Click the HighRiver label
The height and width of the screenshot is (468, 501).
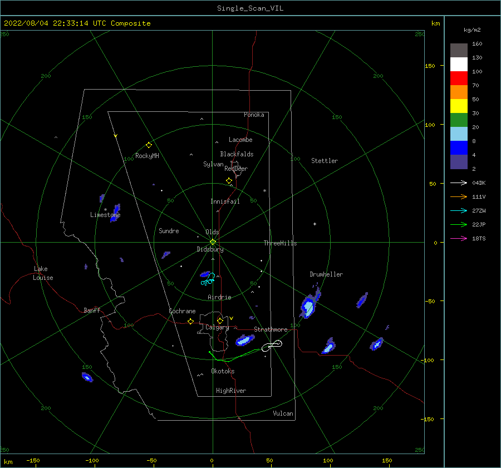[x=231, y=391]
